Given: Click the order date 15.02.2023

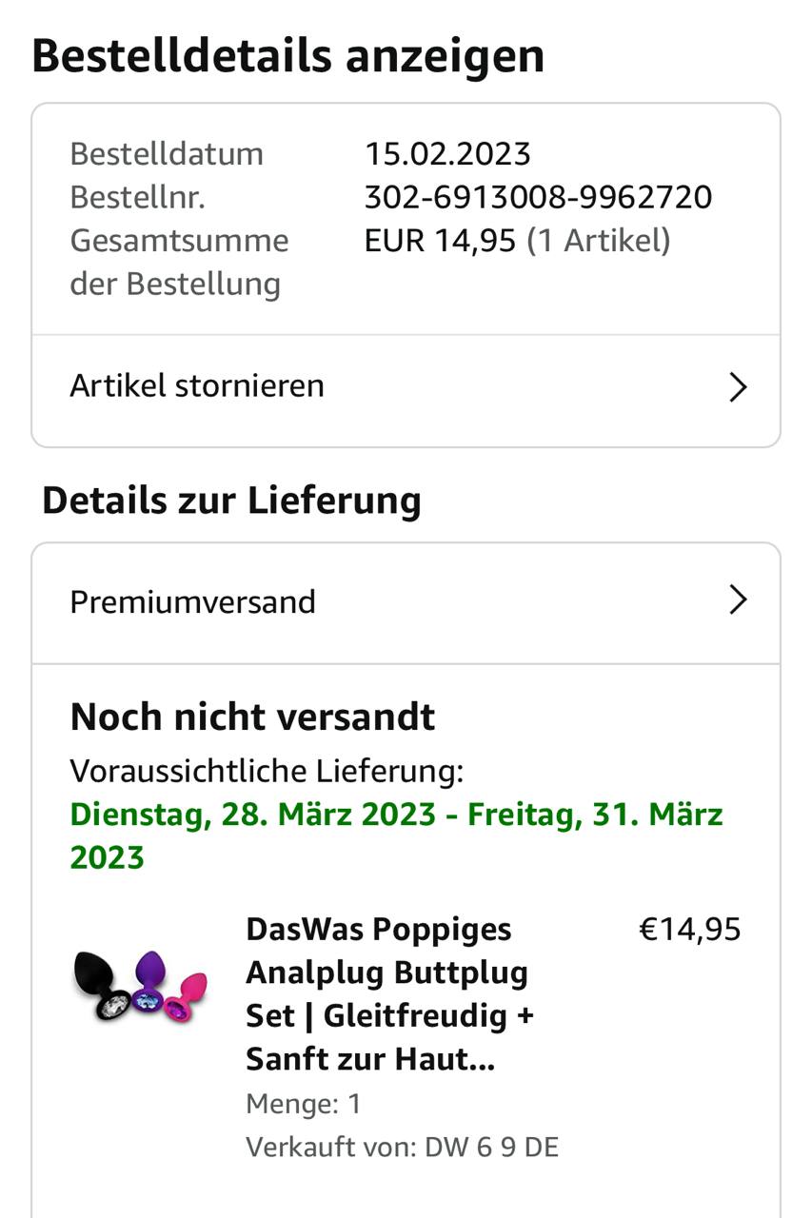Looking at the screenshot, I should point(447,154).
